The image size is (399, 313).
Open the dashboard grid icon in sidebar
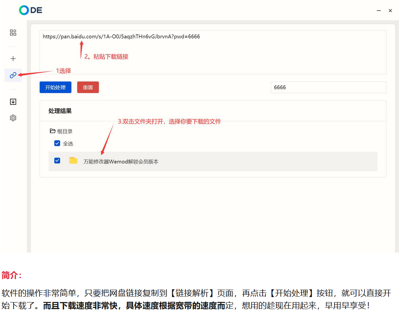(x=13, y=33)
